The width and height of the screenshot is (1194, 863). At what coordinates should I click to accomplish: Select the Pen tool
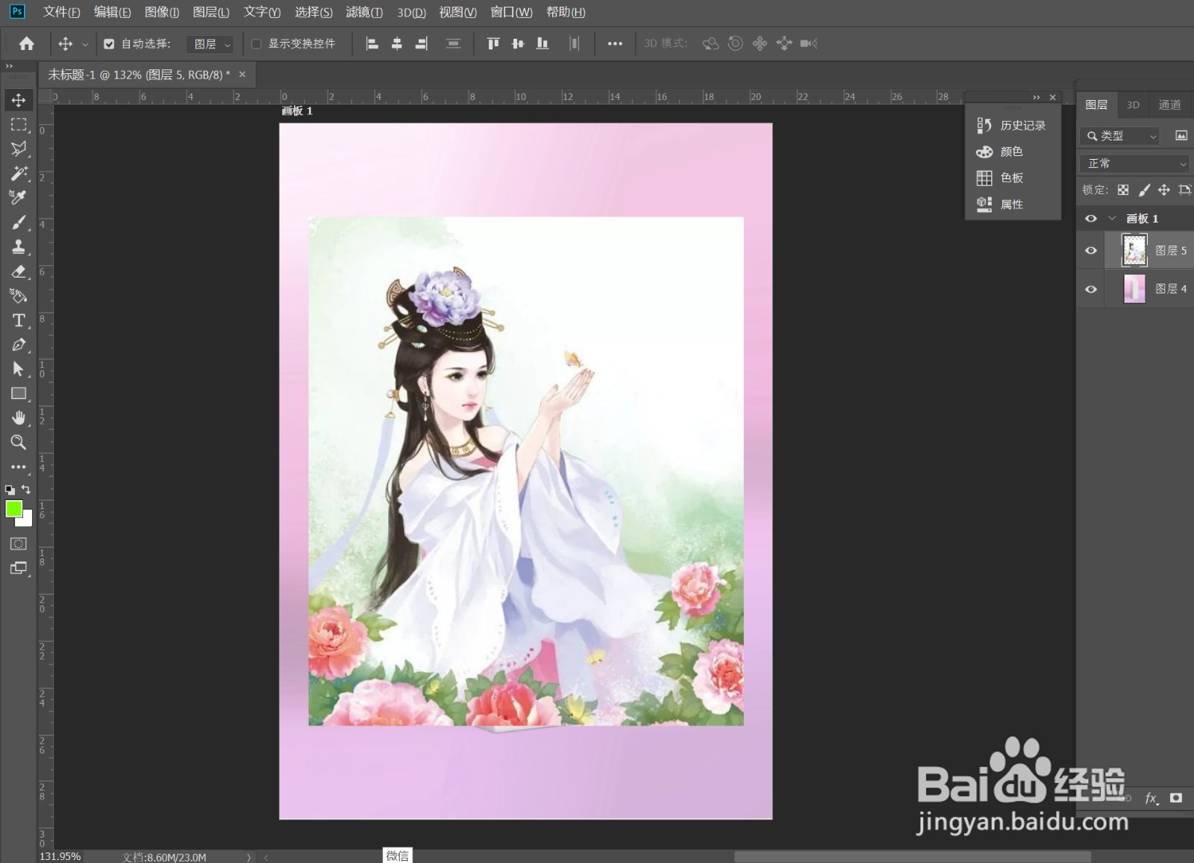19,345
